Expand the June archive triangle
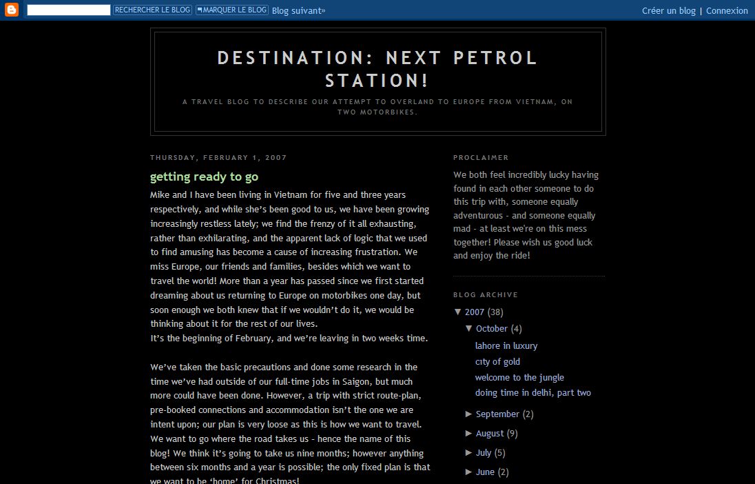This screenshot has width=755, height=484. coord(469,472)
